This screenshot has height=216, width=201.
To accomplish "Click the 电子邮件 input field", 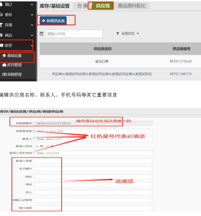I will 93,169.
